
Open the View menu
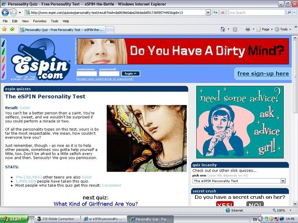(x=25, y=21)
